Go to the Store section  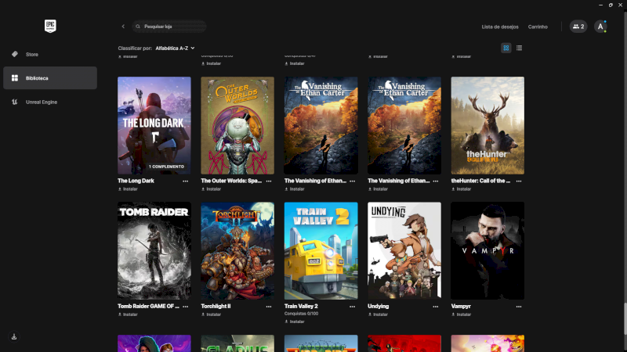[x=31, y=54]
